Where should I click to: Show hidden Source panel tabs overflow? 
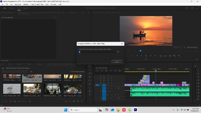[89, 13]
